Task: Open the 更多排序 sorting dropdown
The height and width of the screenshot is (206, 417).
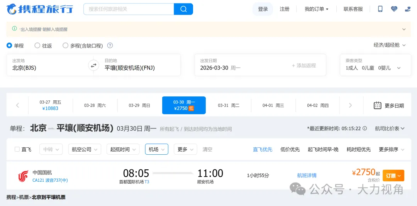Action: pos(392,149)
